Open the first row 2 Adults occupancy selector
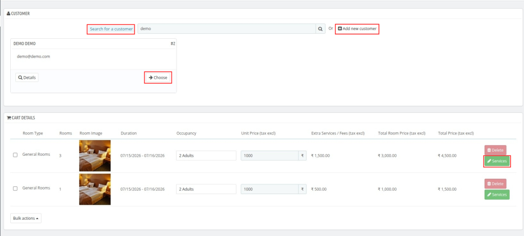 pyautogui.click(x=206, y=156)
